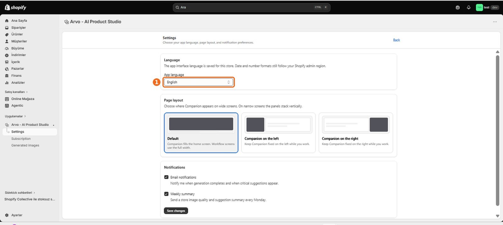Expand Sidekick sohbetleri section
503x225 pixels.
pos(20,193)
